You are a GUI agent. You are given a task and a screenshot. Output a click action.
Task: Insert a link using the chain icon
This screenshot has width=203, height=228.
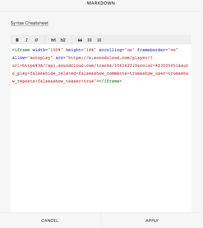36,40
